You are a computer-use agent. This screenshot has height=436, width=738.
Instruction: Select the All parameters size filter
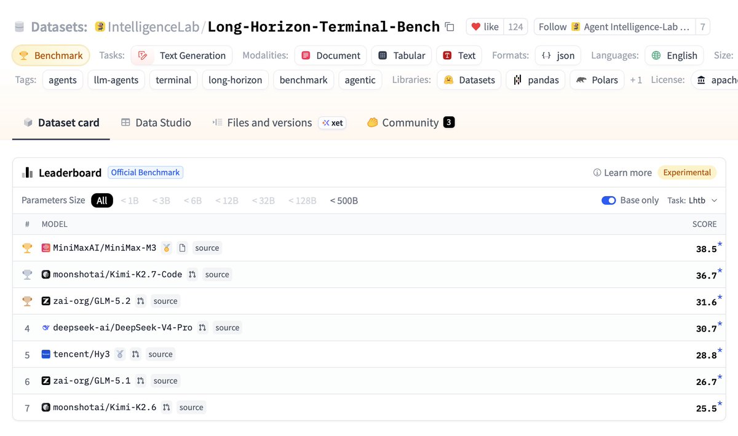102,200
